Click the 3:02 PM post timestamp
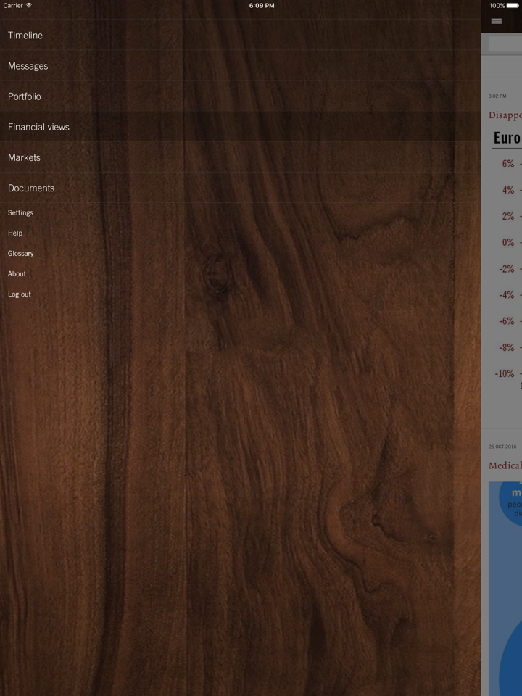 click(x=497, y=96)
